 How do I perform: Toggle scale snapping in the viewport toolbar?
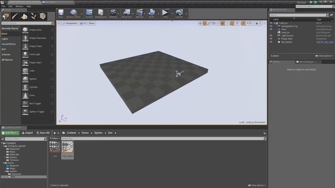[243, 23]
